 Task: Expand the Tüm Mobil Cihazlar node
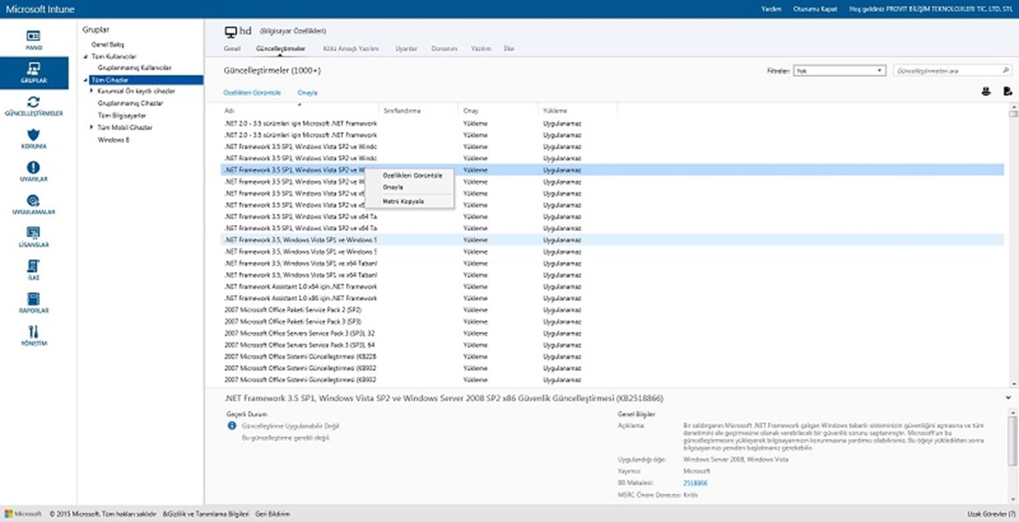coord(92,127)
